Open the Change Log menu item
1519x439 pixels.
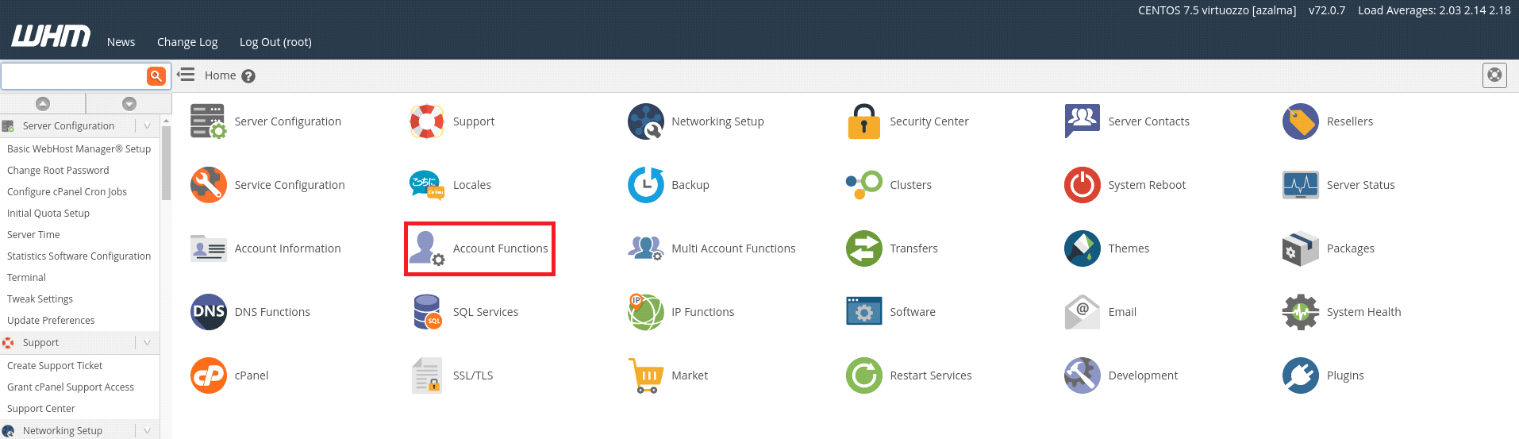coord(187,42)
